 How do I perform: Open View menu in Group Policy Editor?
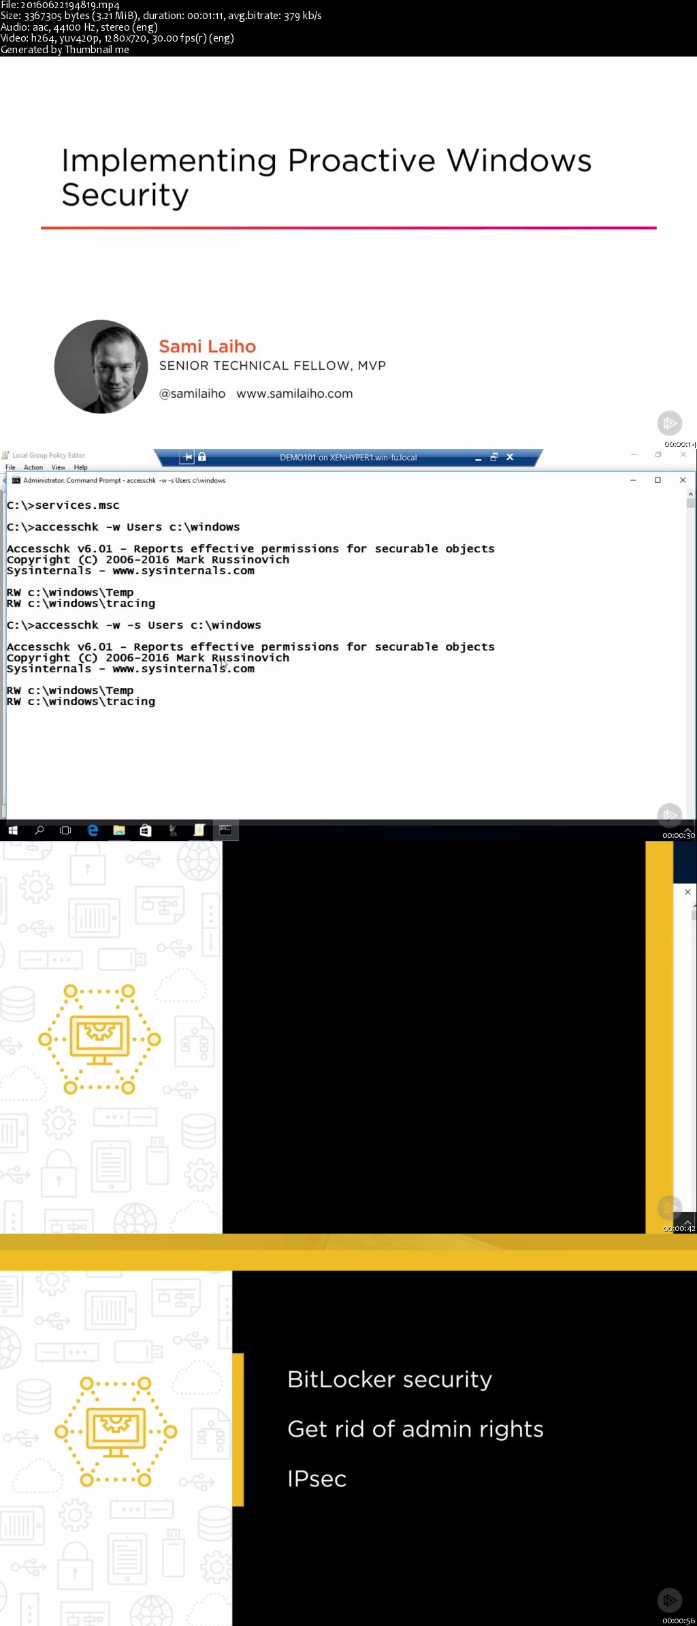click(59, 467)
